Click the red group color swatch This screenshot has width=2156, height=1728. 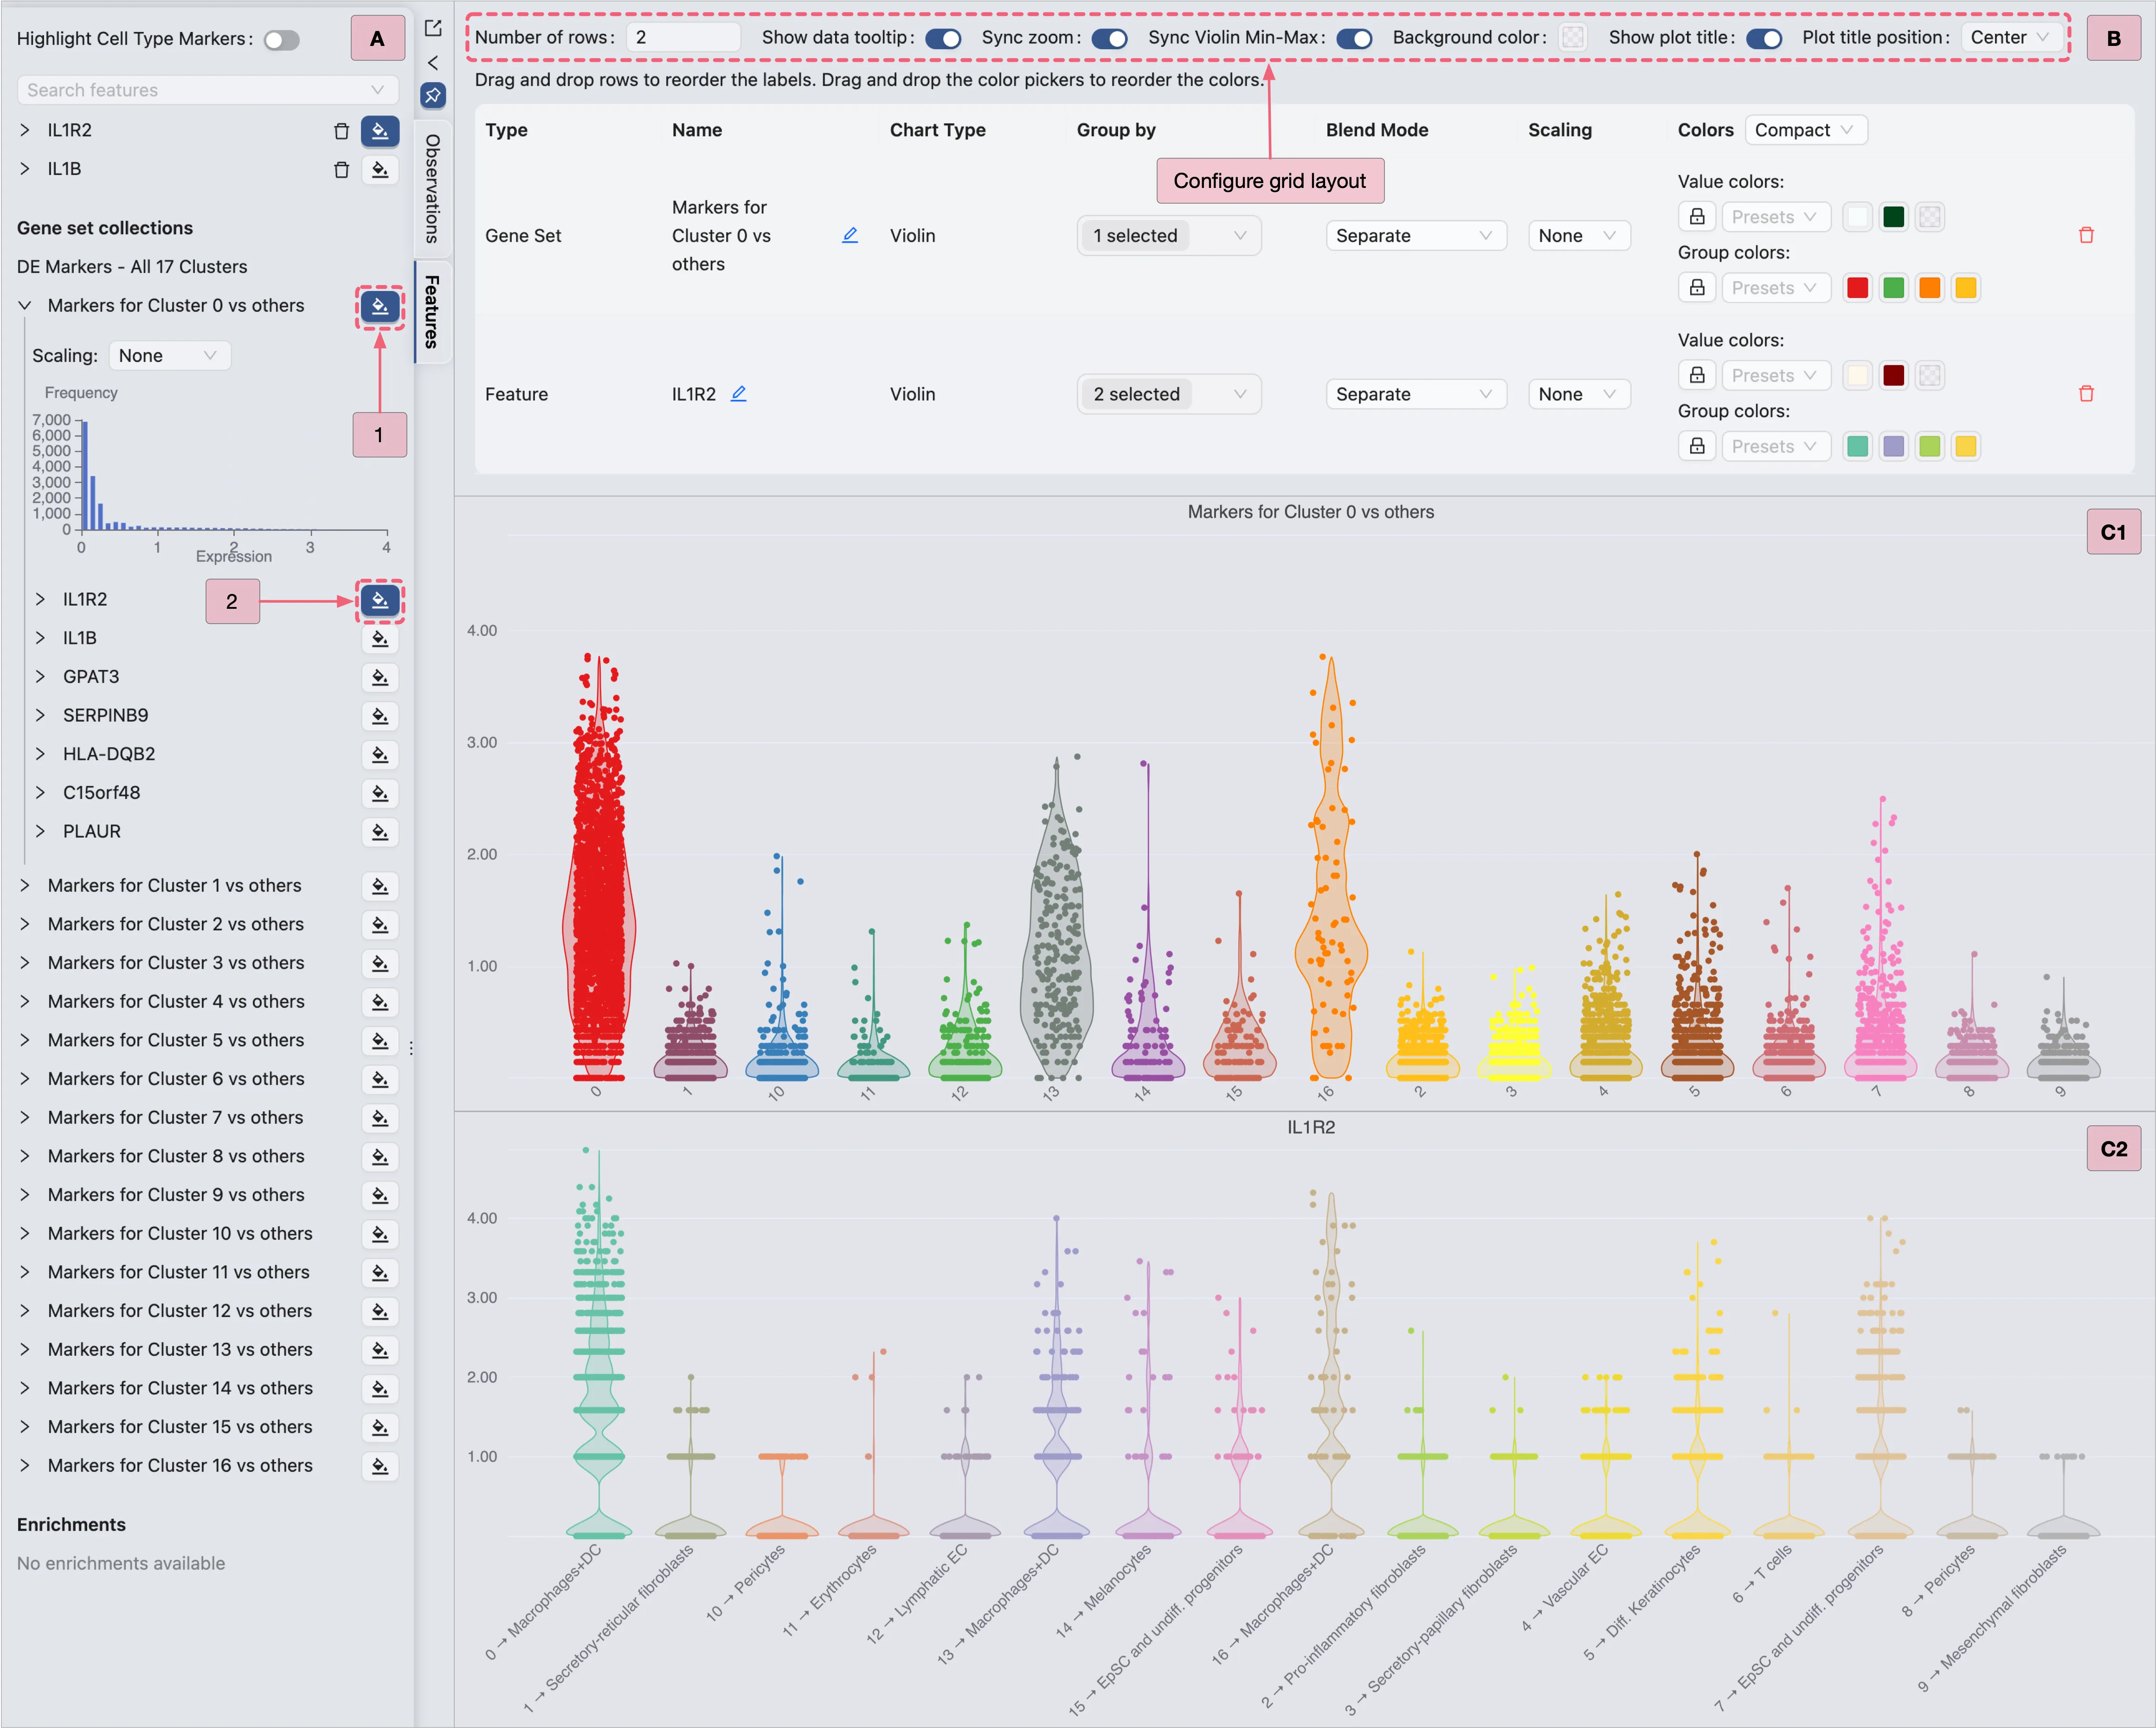1857,288
